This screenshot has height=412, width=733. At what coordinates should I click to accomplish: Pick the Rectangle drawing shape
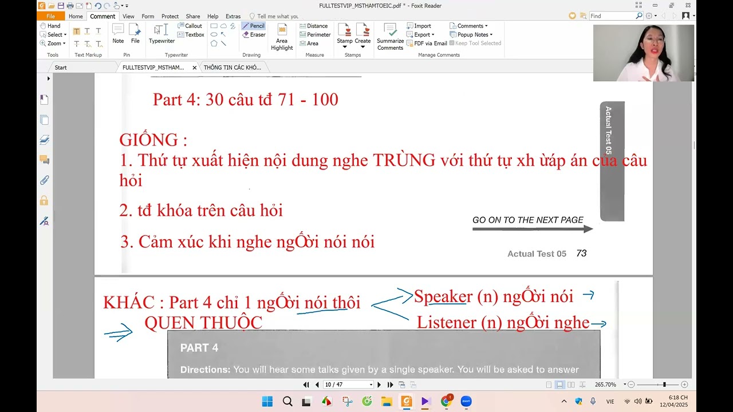(x=214, y=26)
